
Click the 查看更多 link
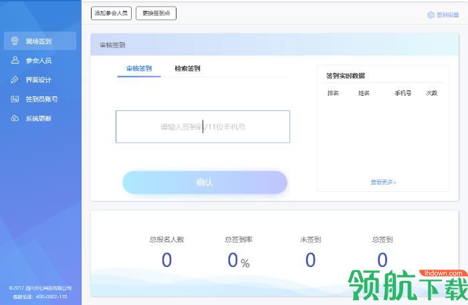[383, 182]
